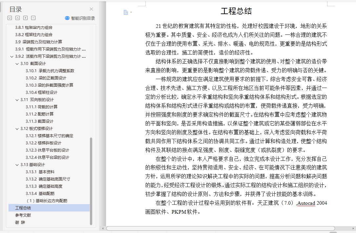Go to 3.8.2 框架柱内力组合
This screenshot has height=233, width=356.
tap(34, 35)
